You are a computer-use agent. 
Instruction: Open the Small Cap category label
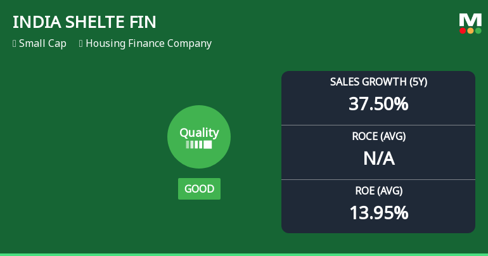click(x=42, y=44)
